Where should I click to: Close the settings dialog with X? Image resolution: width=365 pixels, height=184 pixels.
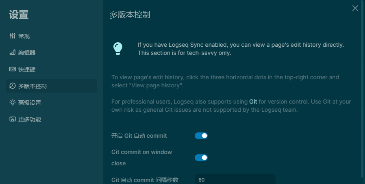click(355, 8)
